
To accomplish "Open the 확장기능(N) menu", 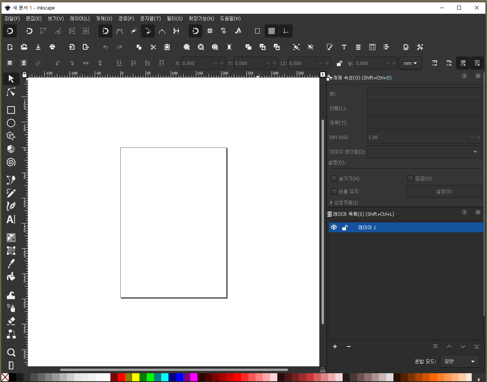I will coord(201,18).
